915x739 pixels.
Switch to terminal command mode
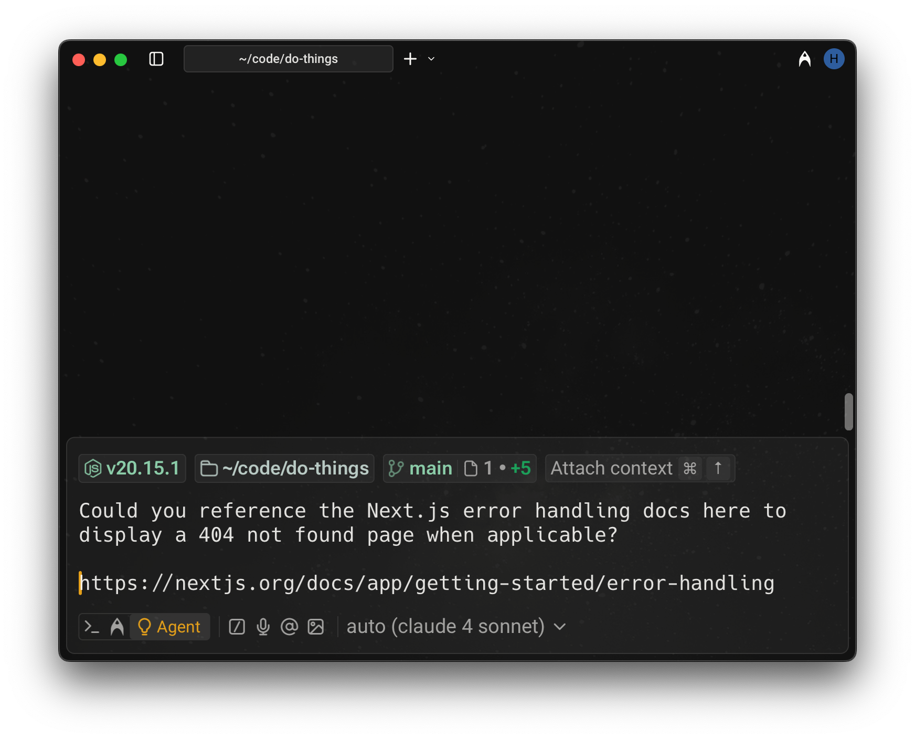coord(92,627)
